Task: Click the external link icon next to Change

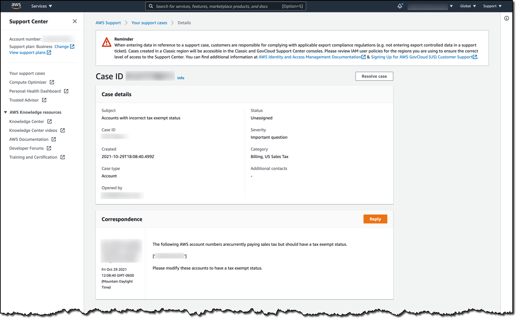Action: click(x=72, y=46)
